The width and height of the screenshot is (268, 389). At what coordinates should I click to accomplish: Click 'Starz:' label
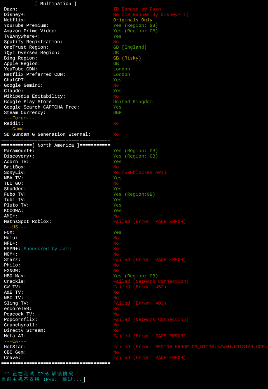[x=12, y=260]
